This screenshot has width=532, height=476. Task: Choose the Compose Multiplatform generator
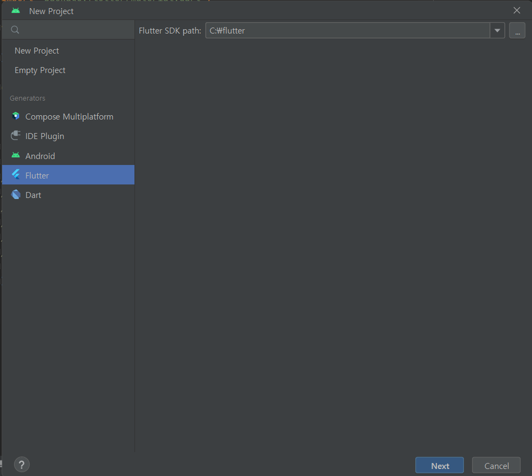[x=69, y=116]
